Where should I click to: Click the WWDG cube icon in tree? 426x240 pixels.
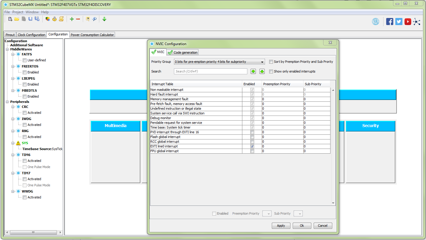pyautogui.click(x=18, y=192)
